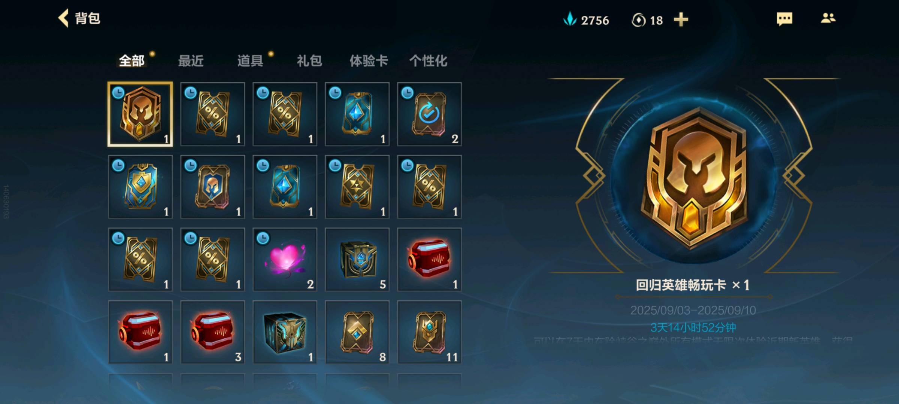Select the gold card with count 8
Image resolution: width=899 pixels, height=404 pixels.
point(357,332)
